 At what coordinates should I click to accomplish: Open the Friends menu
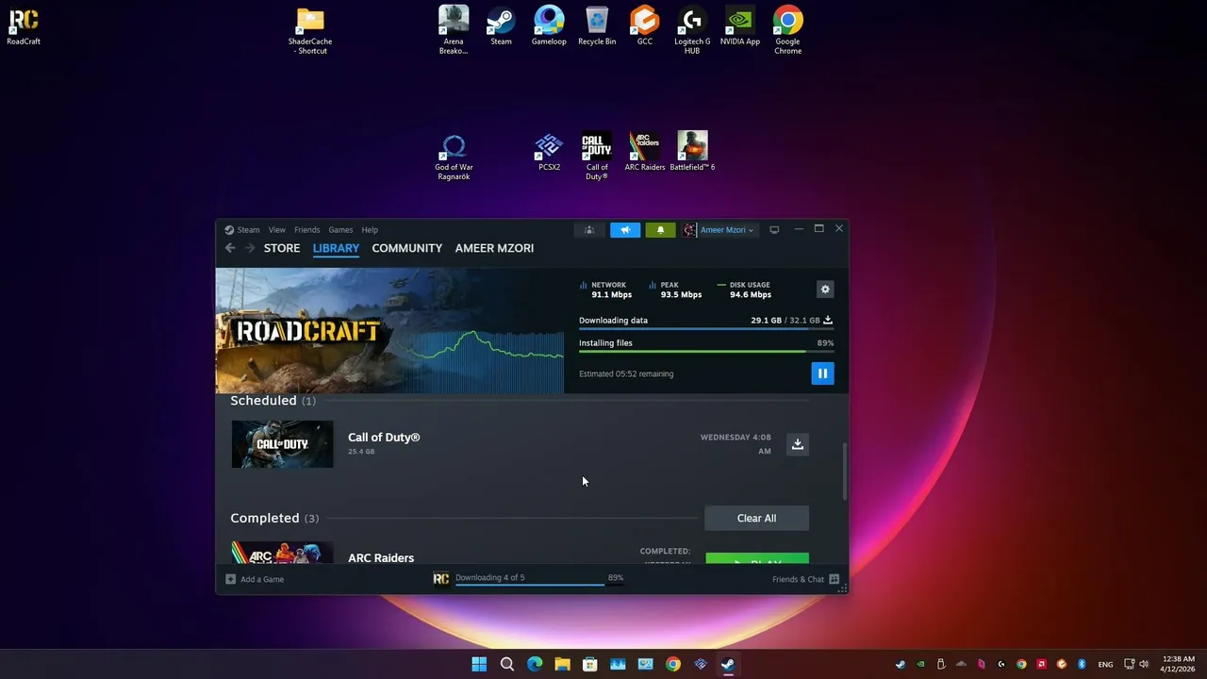pos(306,230)
